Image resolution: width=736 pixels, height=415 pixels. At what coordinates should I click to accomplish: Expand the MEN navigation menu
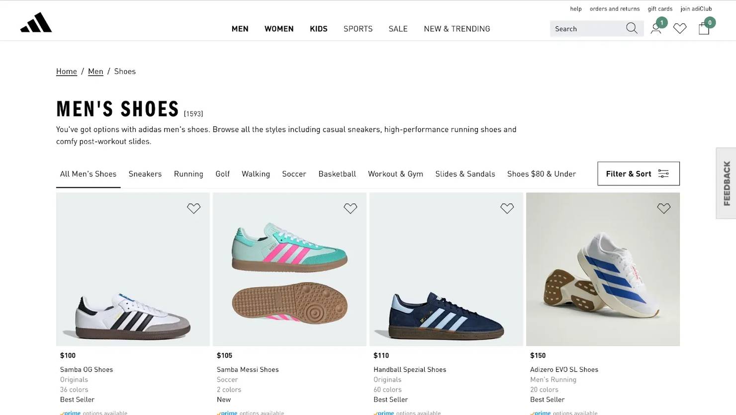pyautogui.click(x=240, y=29)
